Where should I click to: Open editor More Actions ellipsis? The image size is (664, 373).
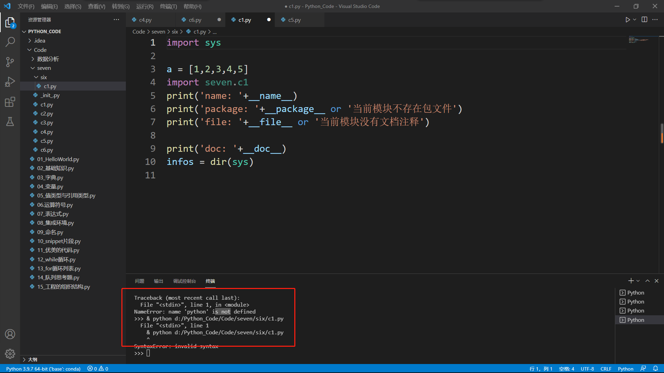pyautogui.click(x=655, y=20)
